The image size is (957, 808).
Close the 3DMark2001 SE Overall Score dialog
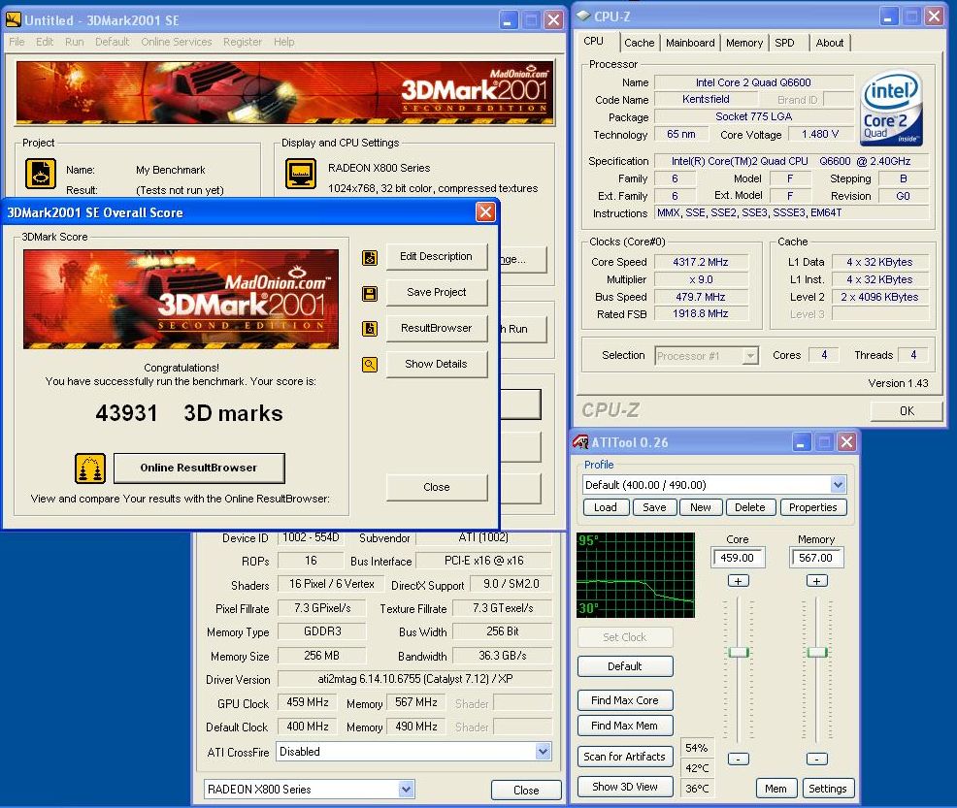[x=485, y=212]
